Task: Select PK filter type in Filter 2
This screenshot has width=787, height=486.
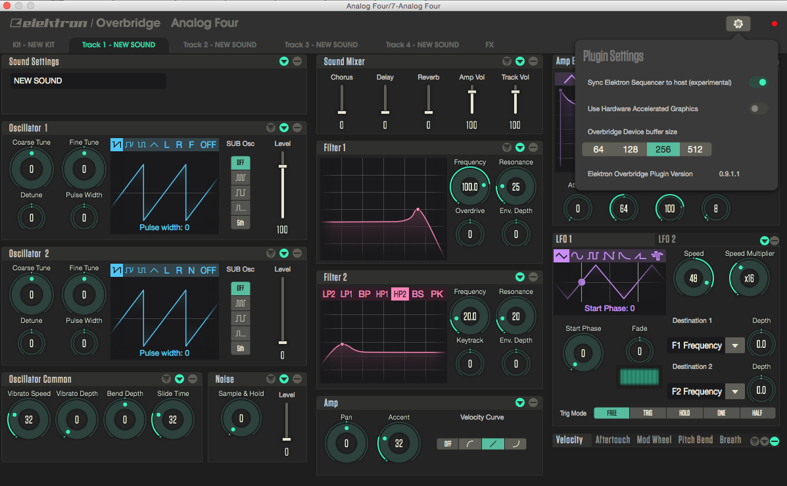Action: [x=437, y=294]
